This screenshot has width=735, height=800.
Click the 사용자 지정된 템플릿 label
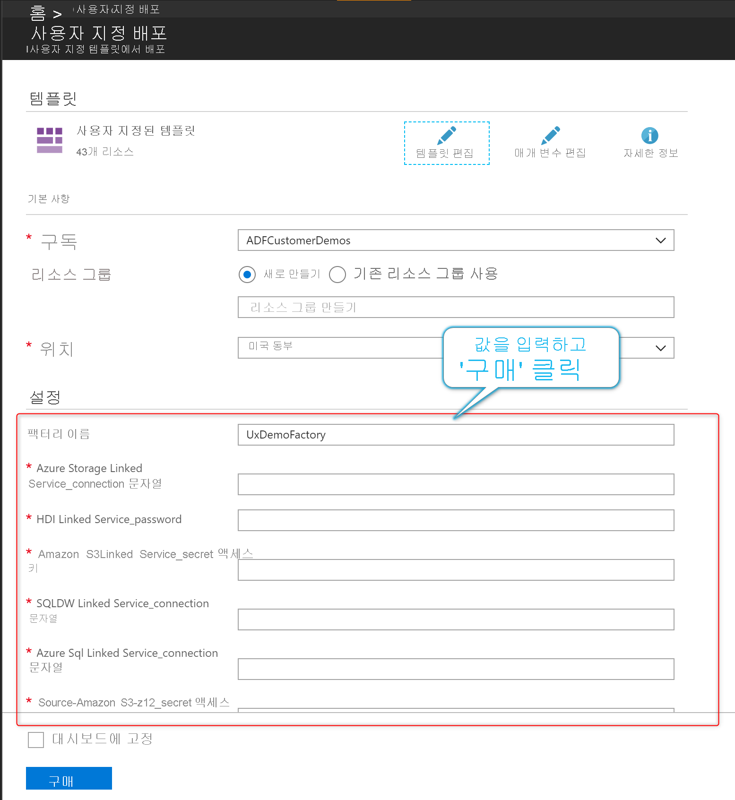[x=136, y=130]
